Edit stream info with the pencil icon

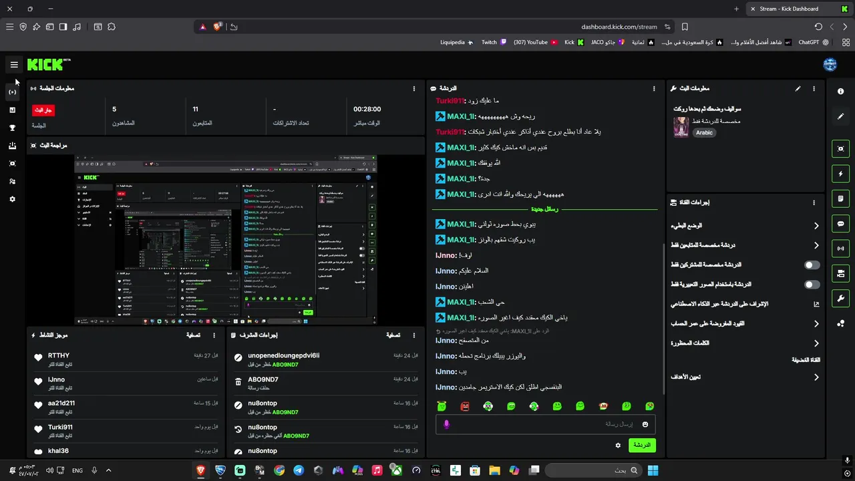tap(798, 88)
